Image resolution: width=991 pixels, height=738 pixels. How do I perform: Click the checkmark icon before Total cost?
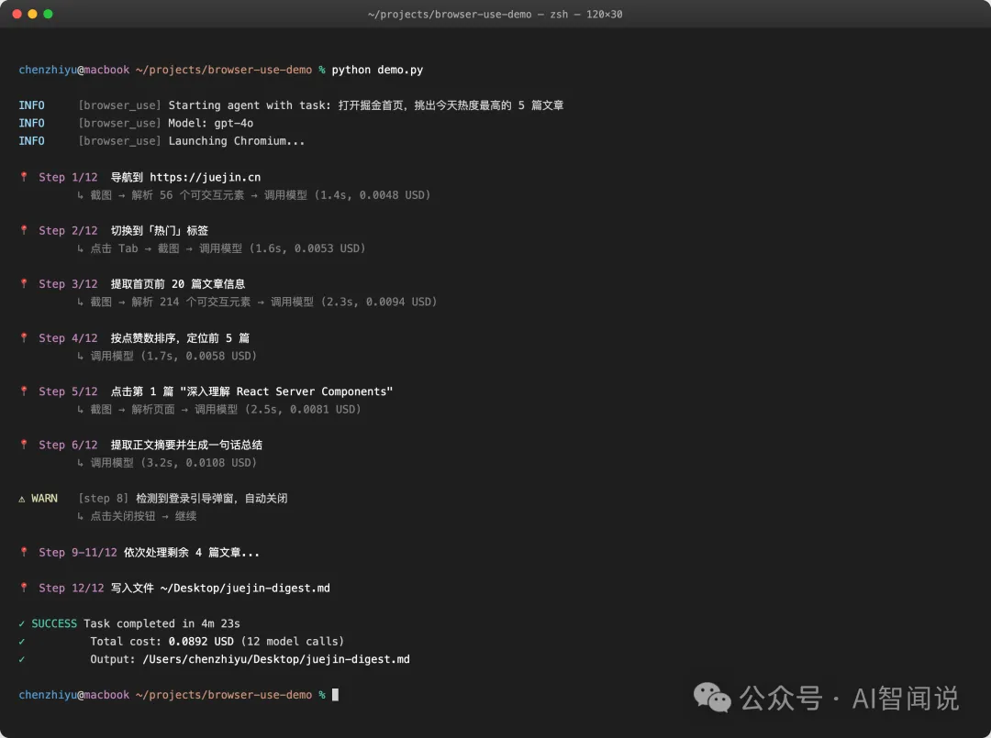[x=22, y=642]
